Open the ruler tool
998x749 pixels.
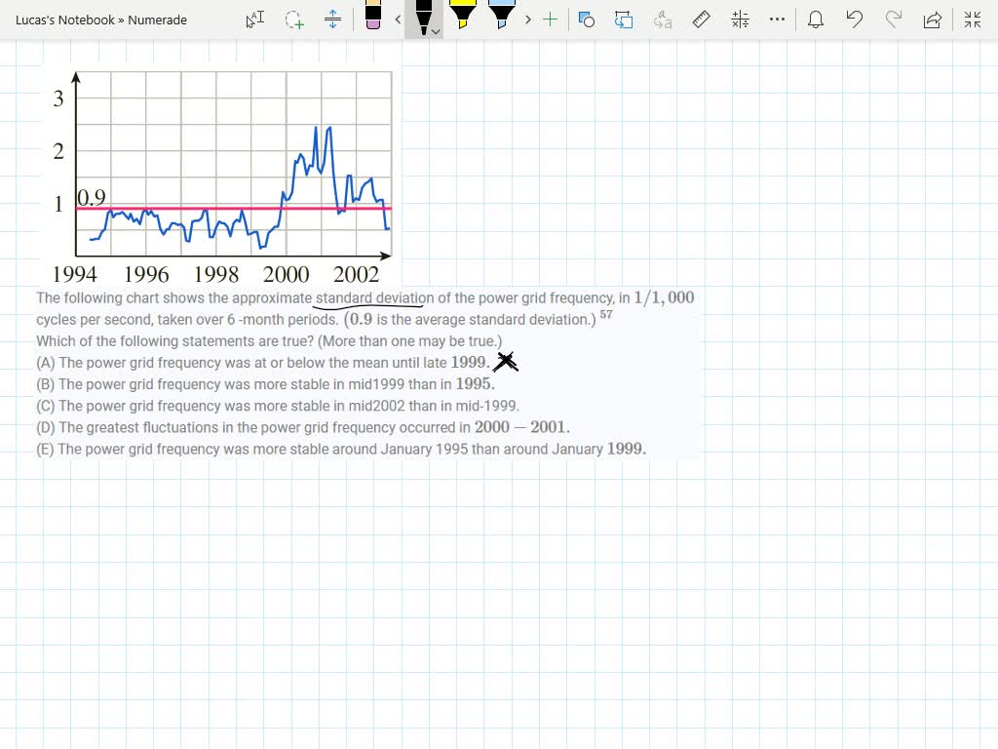(x=702, y=20)
